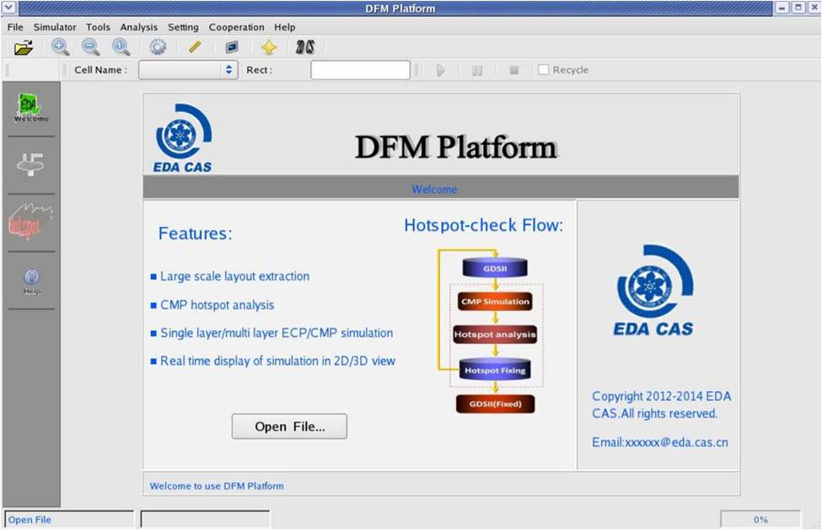822x530 pixels.
Task: Click the EDA CAS logo in header
Action: click(x=184, y=137)
